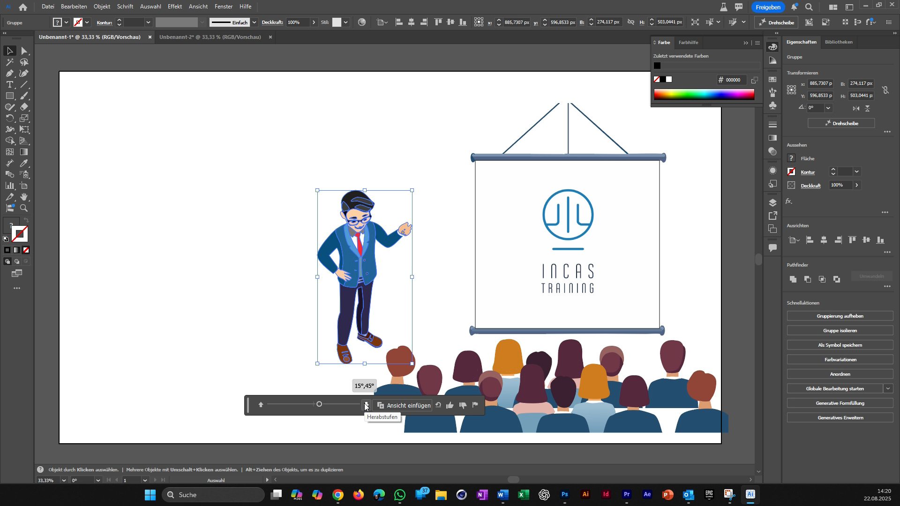Expand the Kontur weight dropdown in Aussehen

[x=857, y=172]
